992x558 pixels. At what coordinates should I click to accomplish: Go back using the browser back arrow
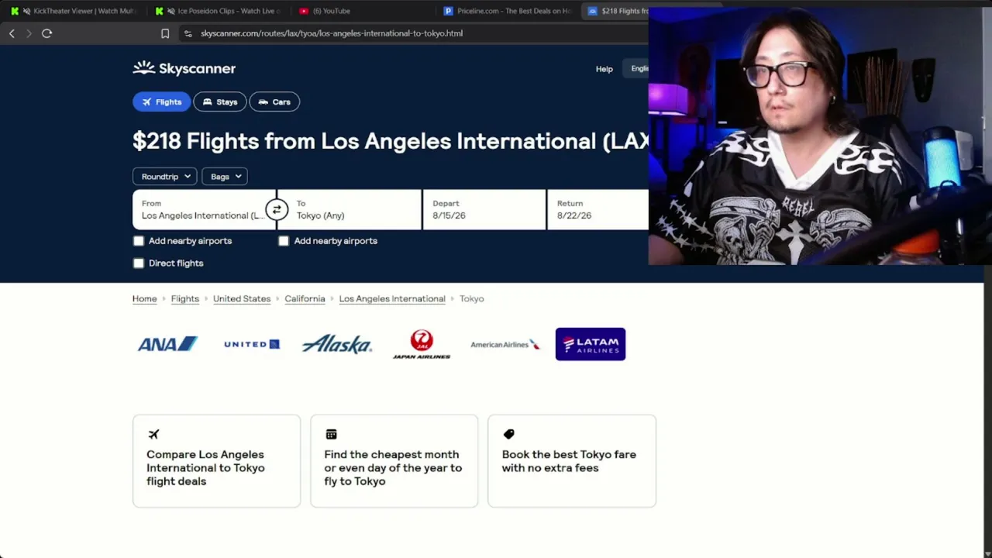pyautogui.click(x=12, y=33)
